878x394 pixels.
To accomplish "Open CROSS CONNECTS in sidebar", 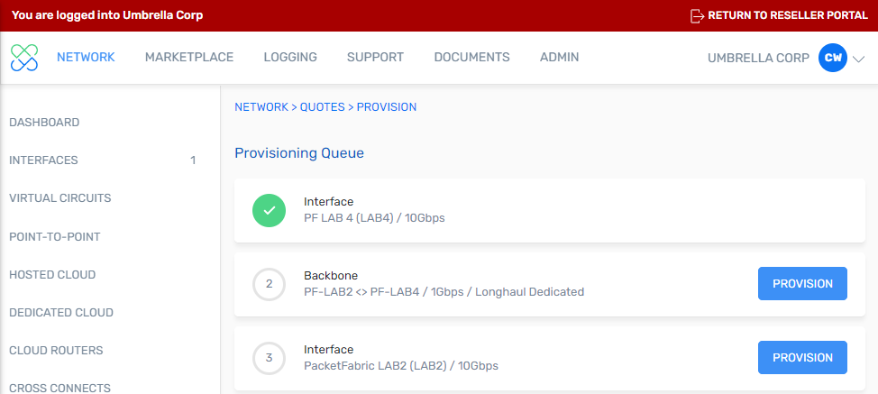I will [x=59, y=388].
